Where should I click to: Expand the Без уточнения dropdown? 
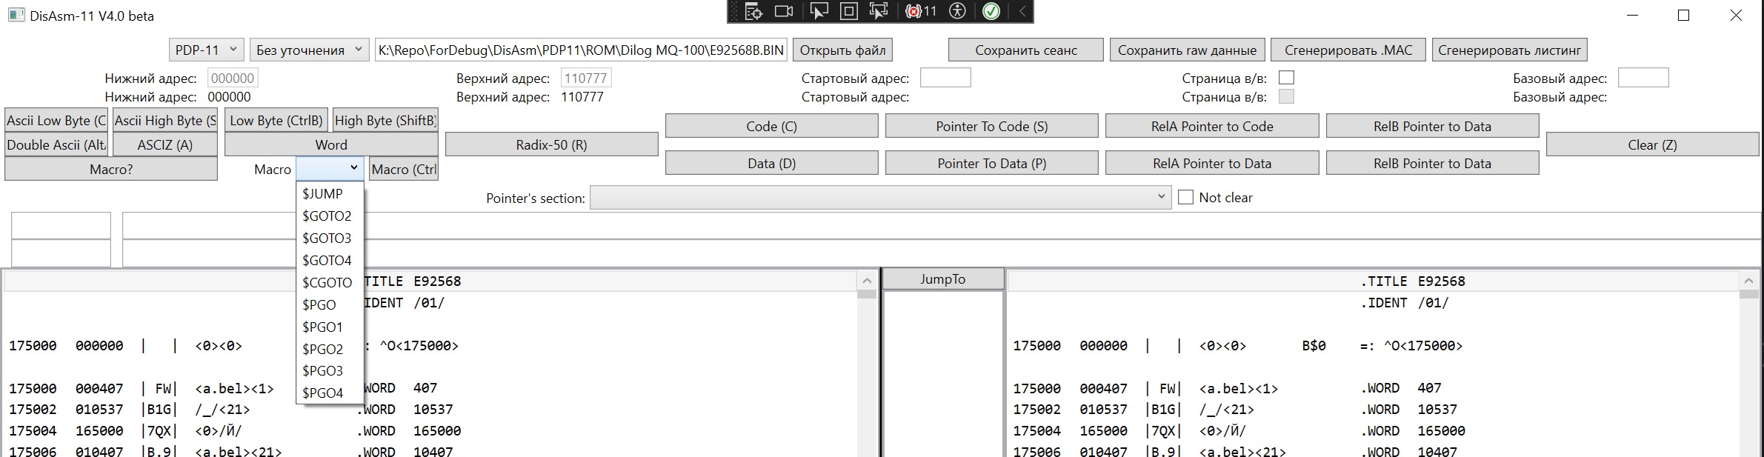click(x=309, y=50)
